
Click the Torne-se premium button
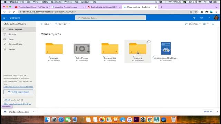pos(18,92)
